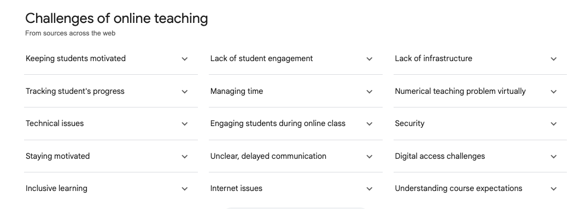This screenshot has height=209, width=580.
Task: Expand the Internet issues chevron
Action: (369, 189)
